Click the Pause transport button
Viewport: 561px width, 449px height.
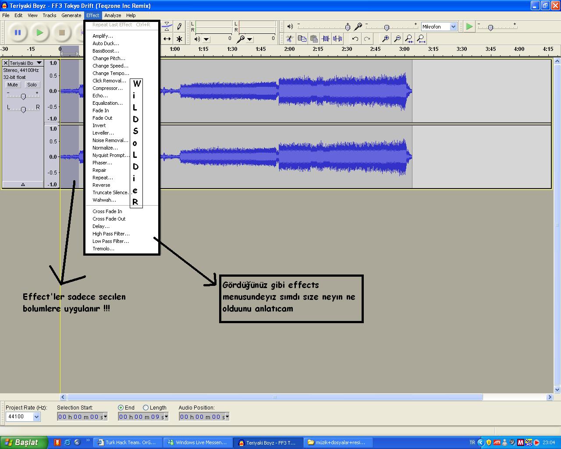[18, 32]
